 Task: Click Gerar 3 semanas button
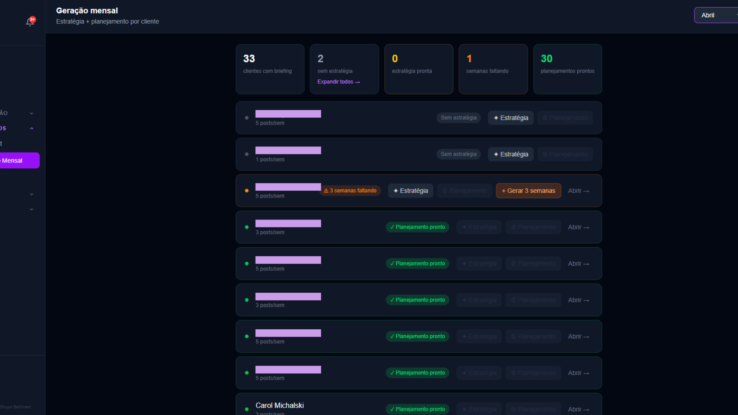[528, 191]
